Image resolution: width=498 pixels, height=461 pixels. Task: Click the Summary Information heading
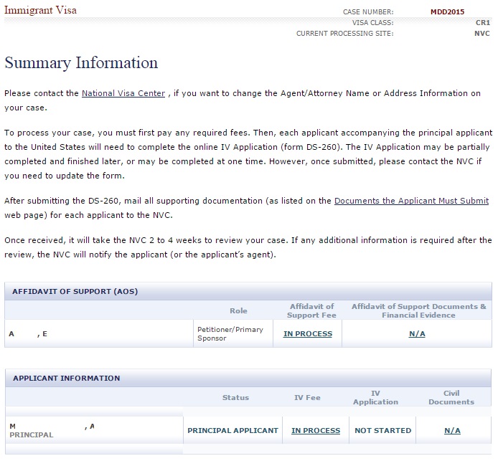81,63
